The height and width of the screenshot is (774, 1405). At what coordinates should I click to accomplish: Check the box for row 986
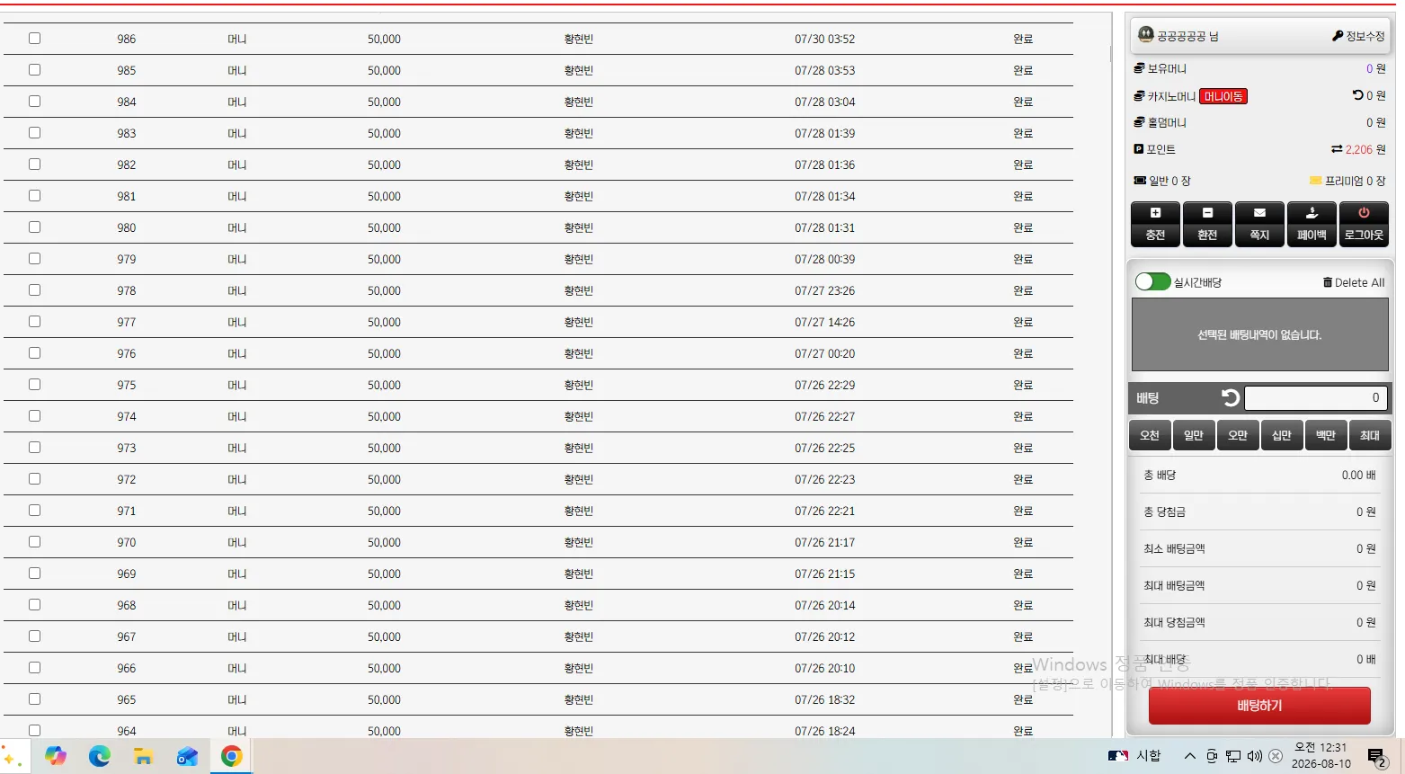[x=34, y=39]
